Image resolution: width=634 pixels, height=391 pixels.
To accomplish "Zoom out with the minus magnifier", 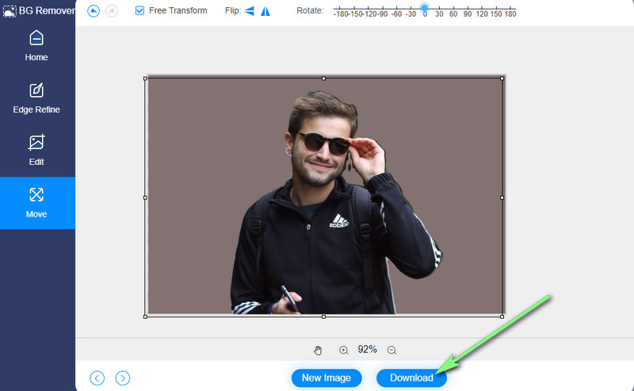I will 391,350.
